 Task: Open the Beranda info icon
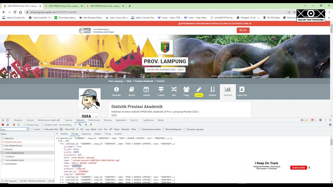[116, 89]
